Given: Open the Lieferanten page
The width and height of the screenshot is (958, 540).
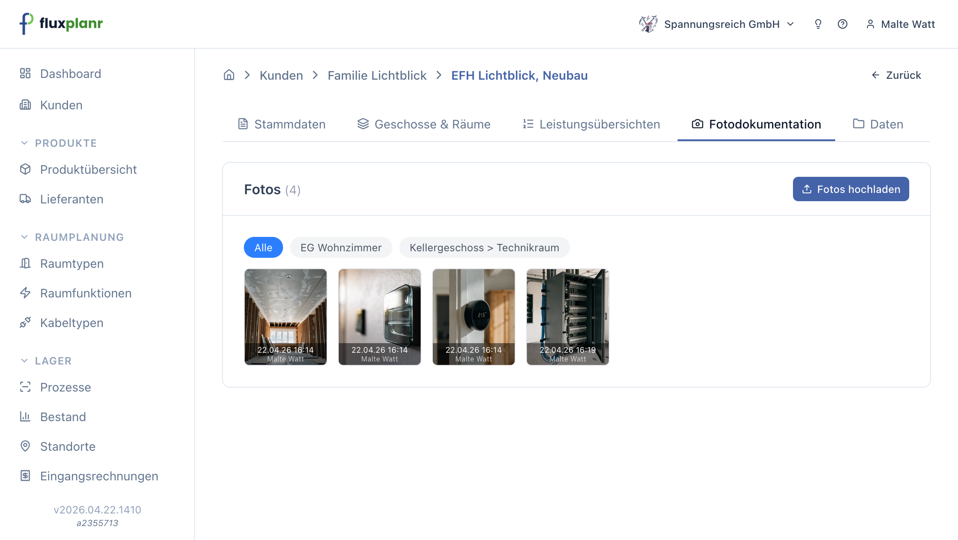Looking at the screenshot, I should point(62,199).
